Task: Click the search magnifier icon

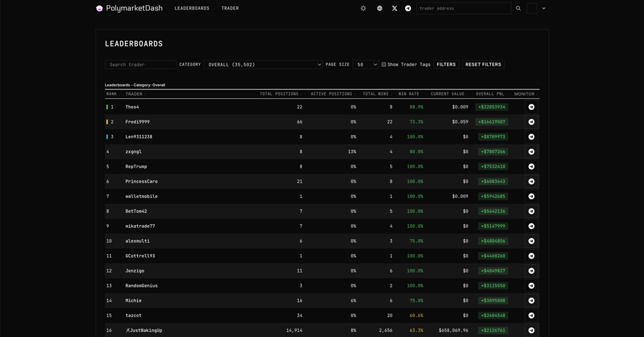Action: [x=518, y=8]
